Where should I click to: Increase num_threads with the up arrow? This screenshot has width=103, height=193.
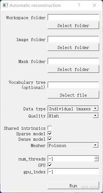[x=96, y=157]
